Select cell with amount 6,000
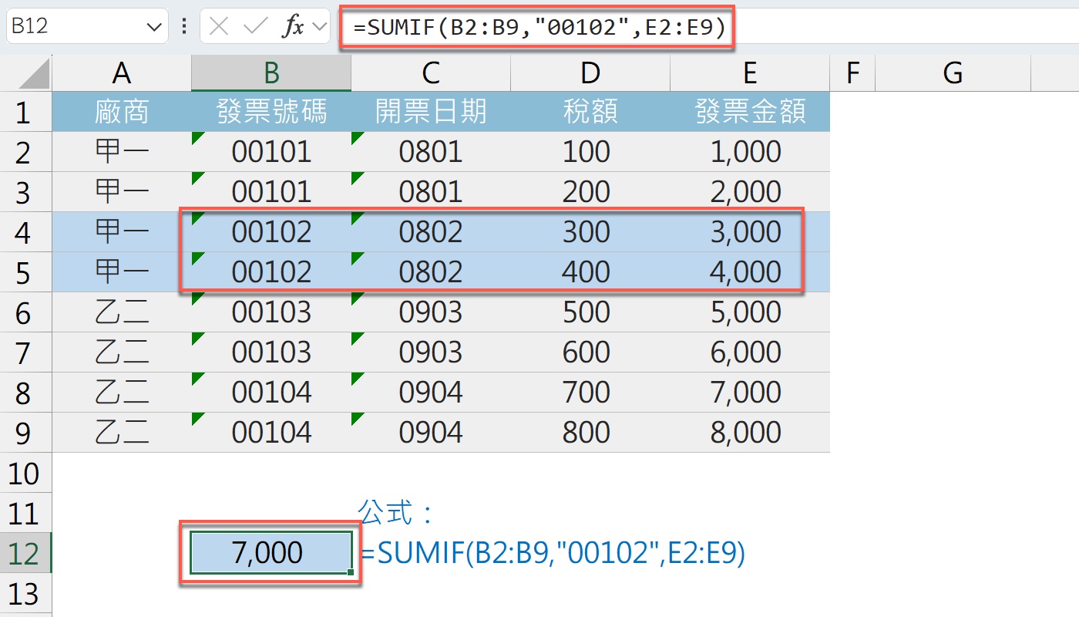Image resolution: width=1079 pixels, height=617 pixels. click(750, 352)
